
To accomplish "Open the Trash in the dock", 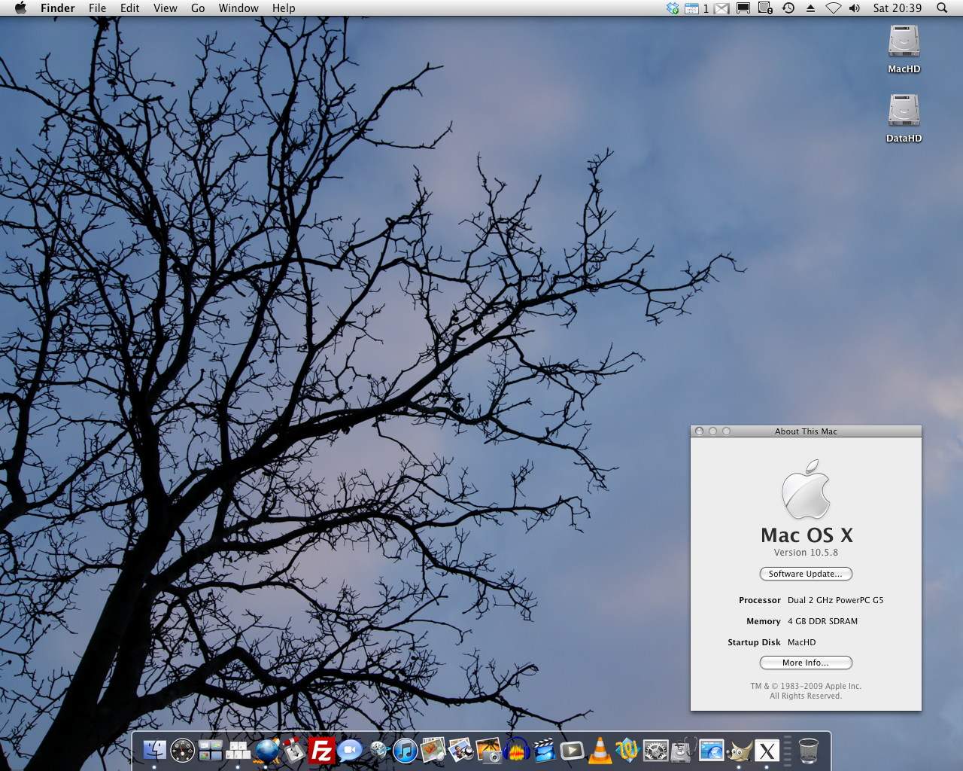I will pos(808,750).
